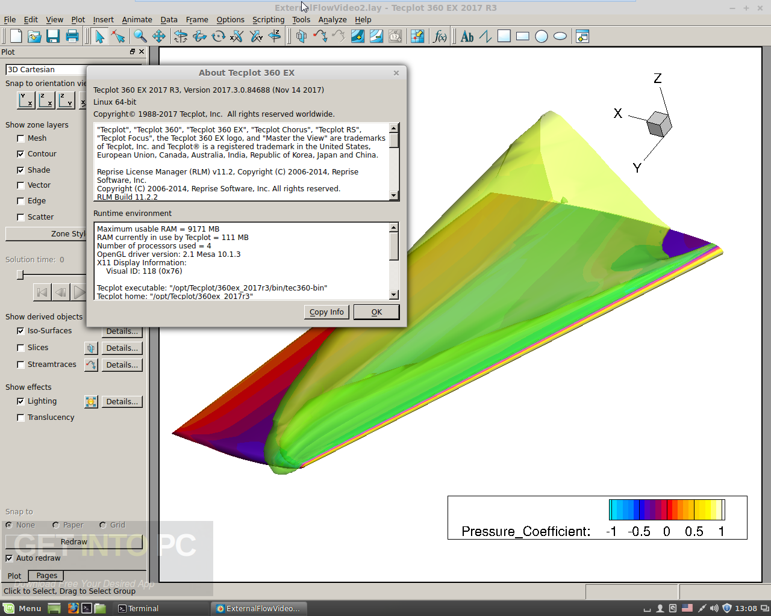Switch to the Pages tab

(46, 576)
